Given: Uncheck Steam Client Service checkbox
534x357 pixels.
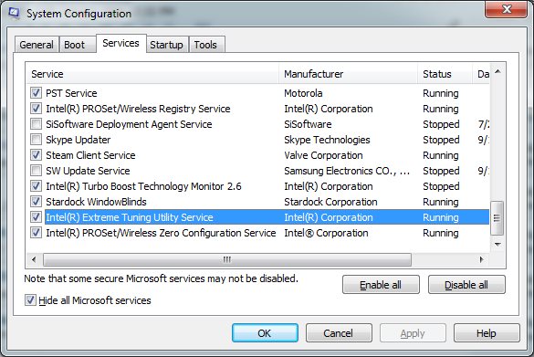Looking at the screenshot, I should coord(36,155).
